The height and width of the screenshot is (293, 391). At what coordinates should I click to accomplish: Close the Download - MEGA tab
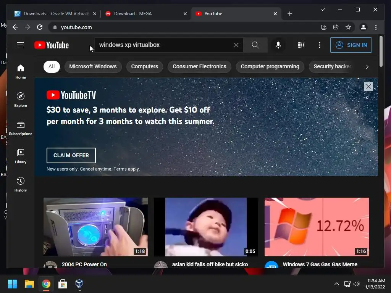185,14
